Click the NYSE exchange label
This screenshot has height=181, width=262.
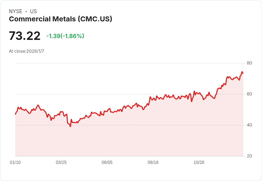point(15,11)
